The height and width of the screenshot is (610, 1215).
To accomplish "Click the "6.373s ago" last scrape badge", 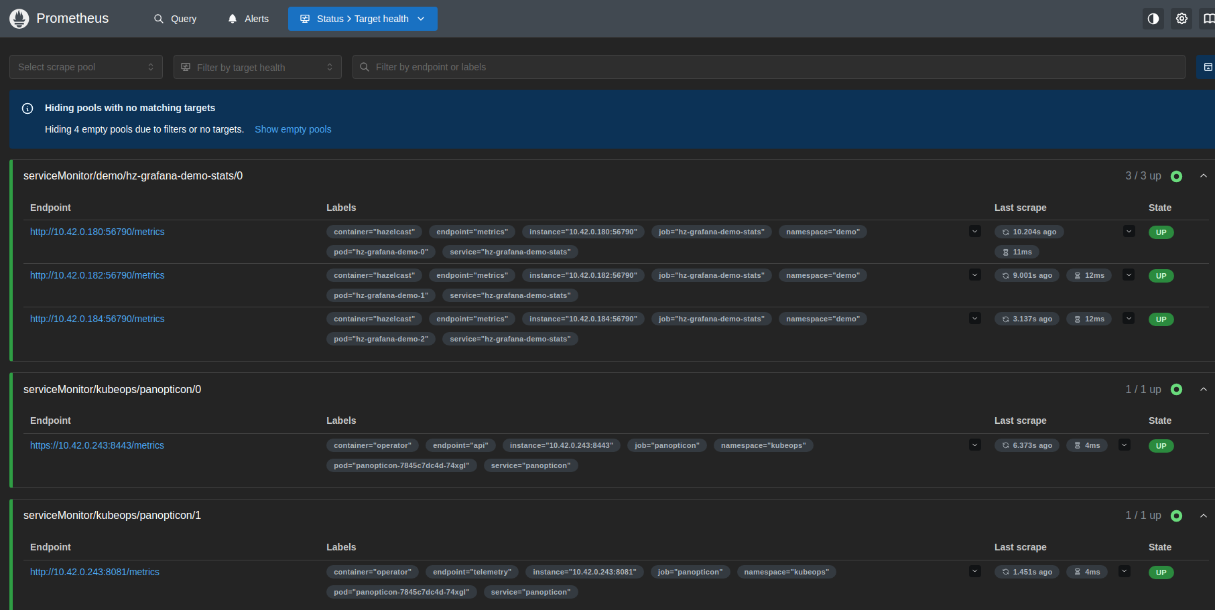I will (x=1027, y=445).
